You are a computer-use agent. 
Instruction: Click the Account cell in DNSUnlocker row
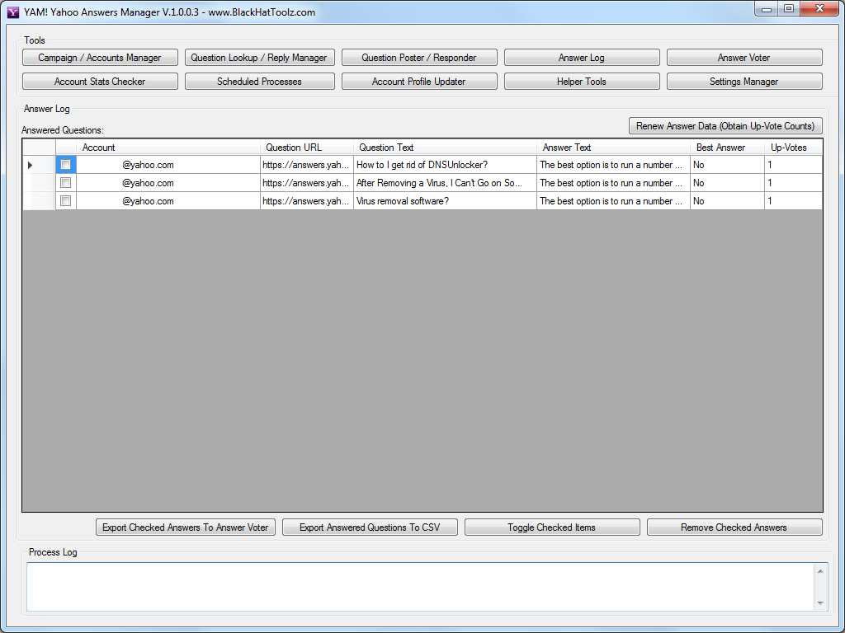coord(168,165)
